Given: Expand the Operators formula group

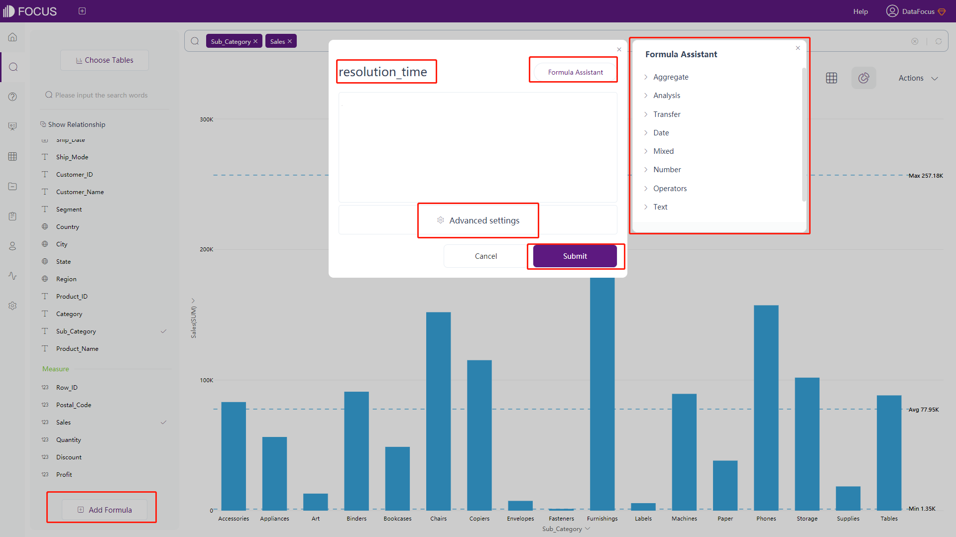Looking at the screenshot, I should 646,189.
